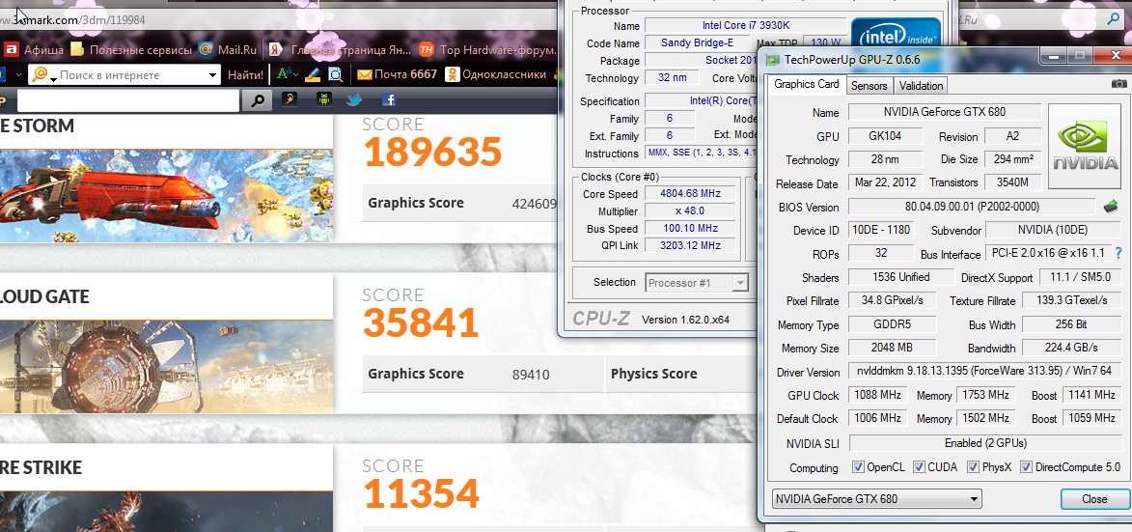Click the NVIDIA logo in GPU-Z

[x=1084, y=148]
